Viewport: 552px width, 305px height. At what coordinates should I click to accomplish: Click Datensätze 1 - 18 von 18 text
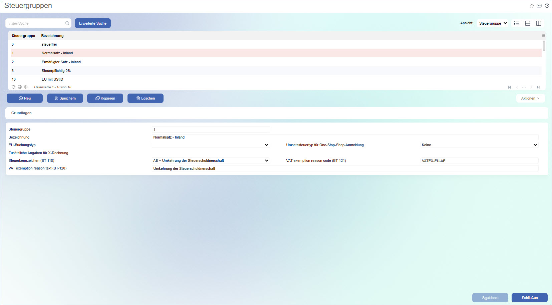point(53,87)
